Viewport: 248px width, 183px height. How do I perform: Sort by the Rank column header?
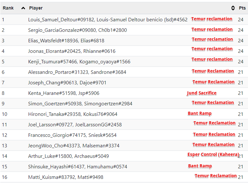[9, 8]
